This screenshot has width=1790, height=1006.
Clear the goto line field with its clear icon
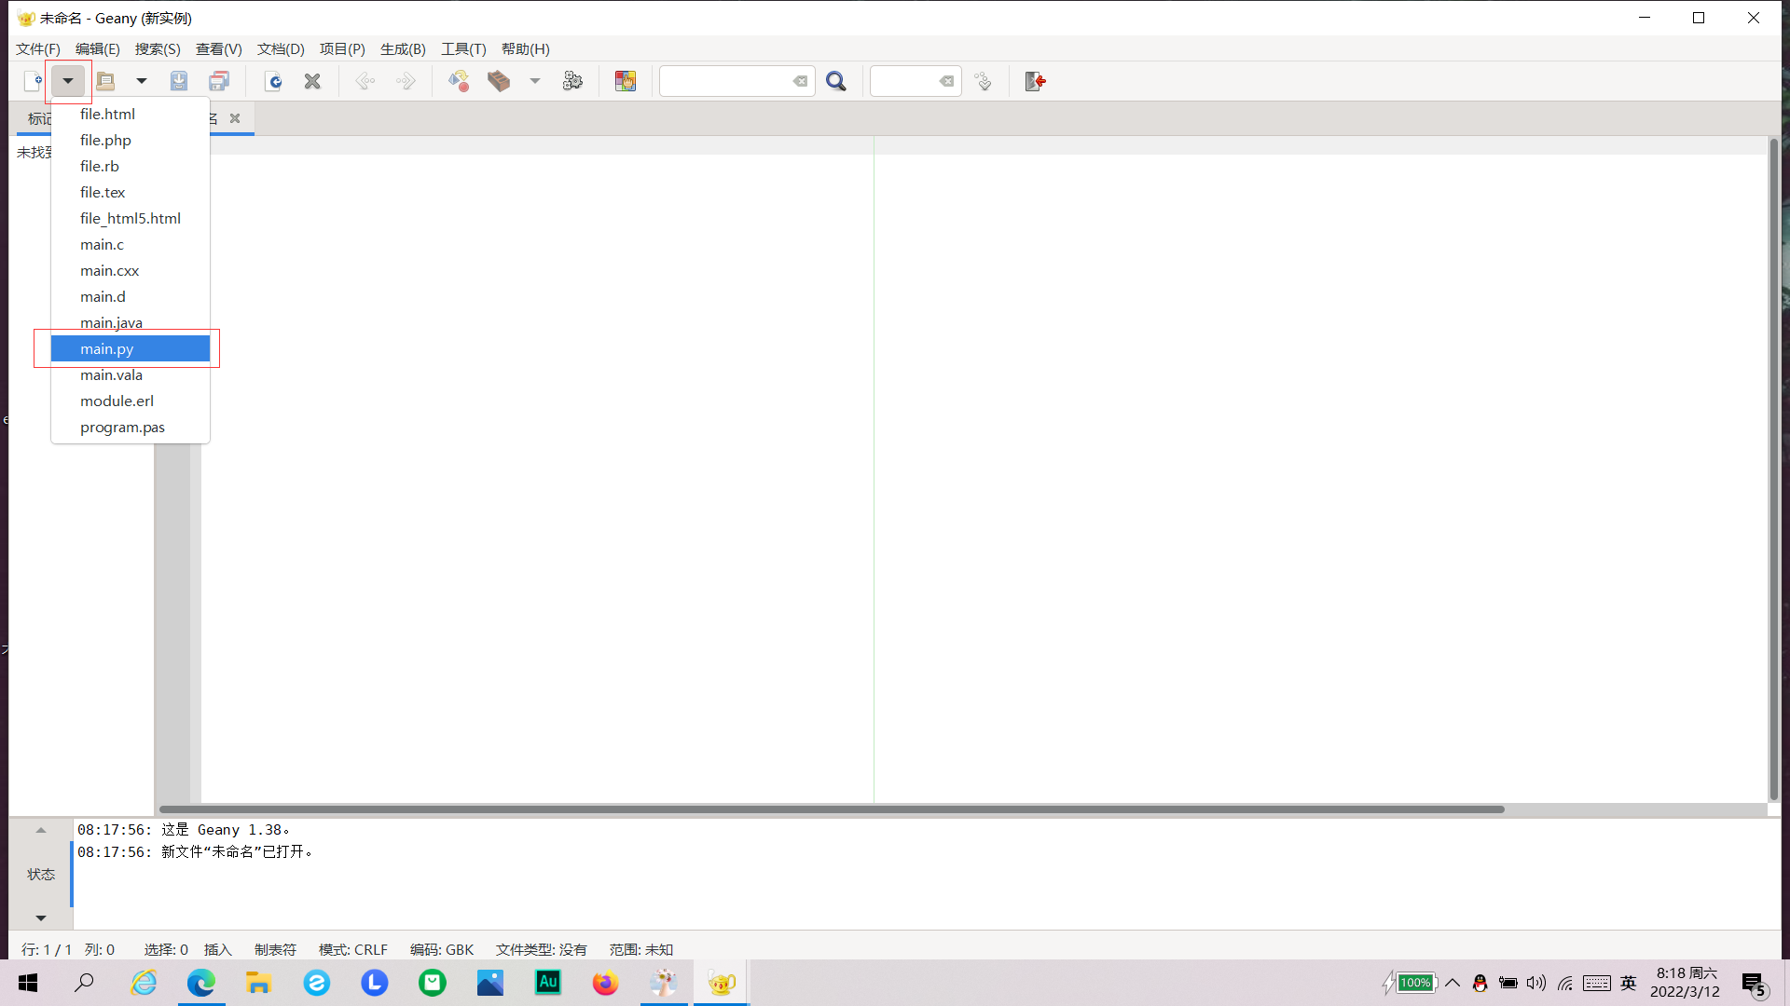pos(947,81)
